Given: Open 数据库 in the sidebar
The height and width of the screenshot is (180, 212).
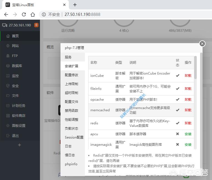Looking at the screenshot, I should [20, 66].
